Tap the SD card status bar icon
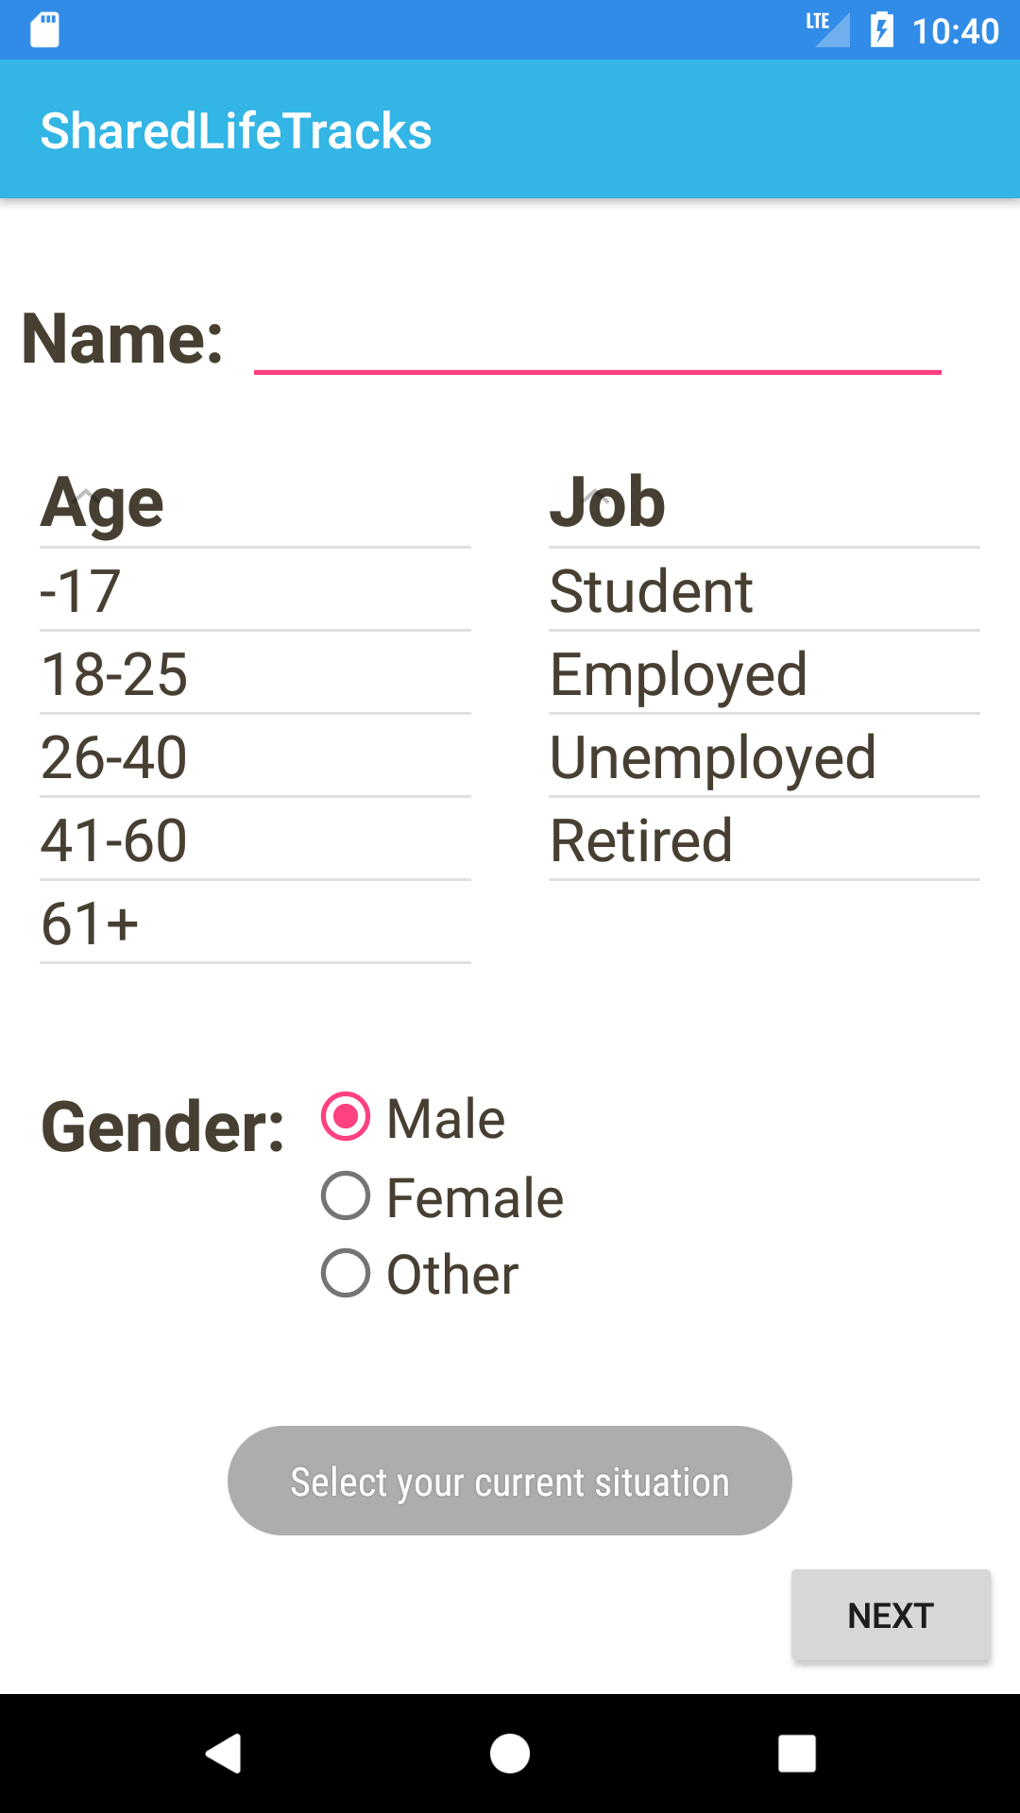 coord(44,30)
